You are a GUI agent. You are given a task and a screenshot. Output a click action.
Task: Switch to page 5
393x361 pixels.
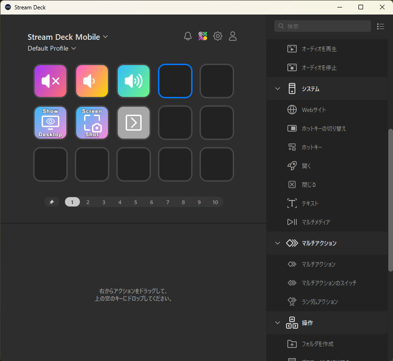[x=136, y=202]
